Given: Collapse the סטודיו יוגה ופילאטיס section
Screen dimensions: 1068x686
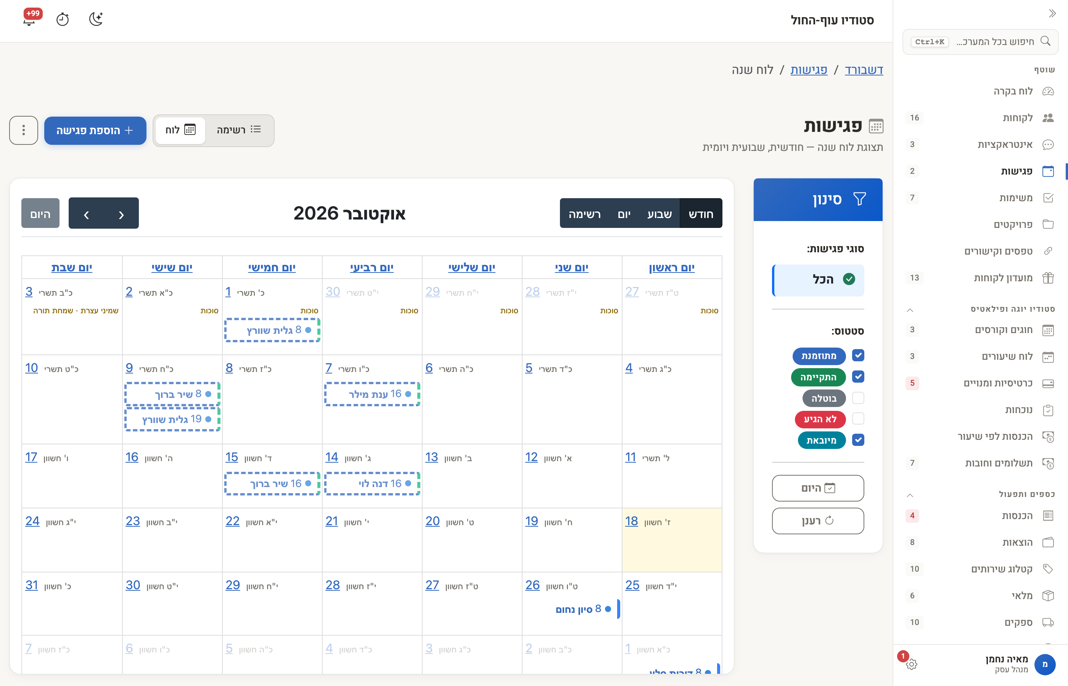Looking at the screenshot, I should click(x=910, y=309).
